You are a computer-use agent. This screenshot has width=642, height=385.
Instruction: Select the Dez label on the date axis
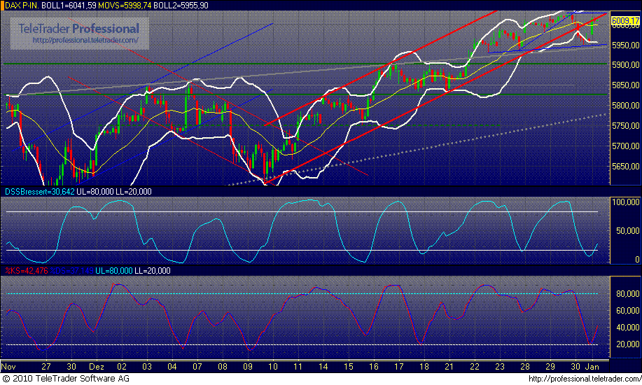coord(96,366)
